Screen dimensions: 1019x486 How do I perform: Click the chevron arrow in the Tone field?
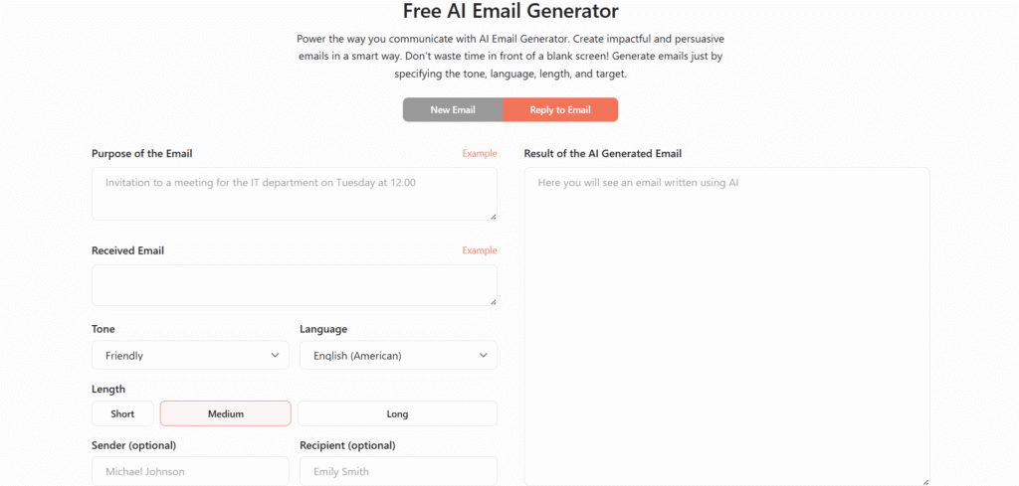click(x=276, y=355)
